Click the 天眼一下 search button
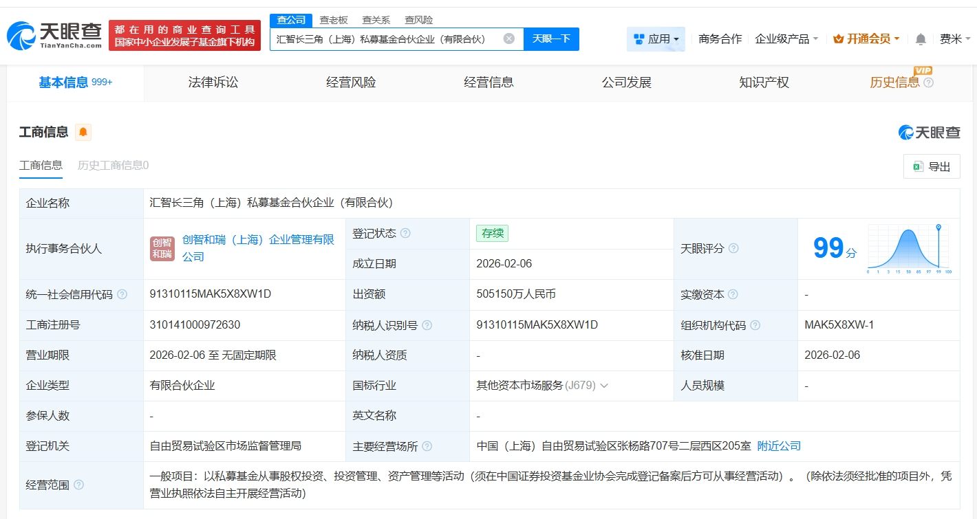This screenshot has width=977, height=519. pos(551,39)
